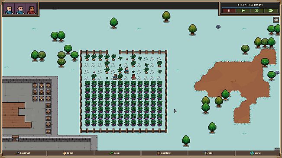The height and width of the screenshot is (158, 282).
Task: Open the mail envelope notifications icon
Action: (x=276, y=20)
